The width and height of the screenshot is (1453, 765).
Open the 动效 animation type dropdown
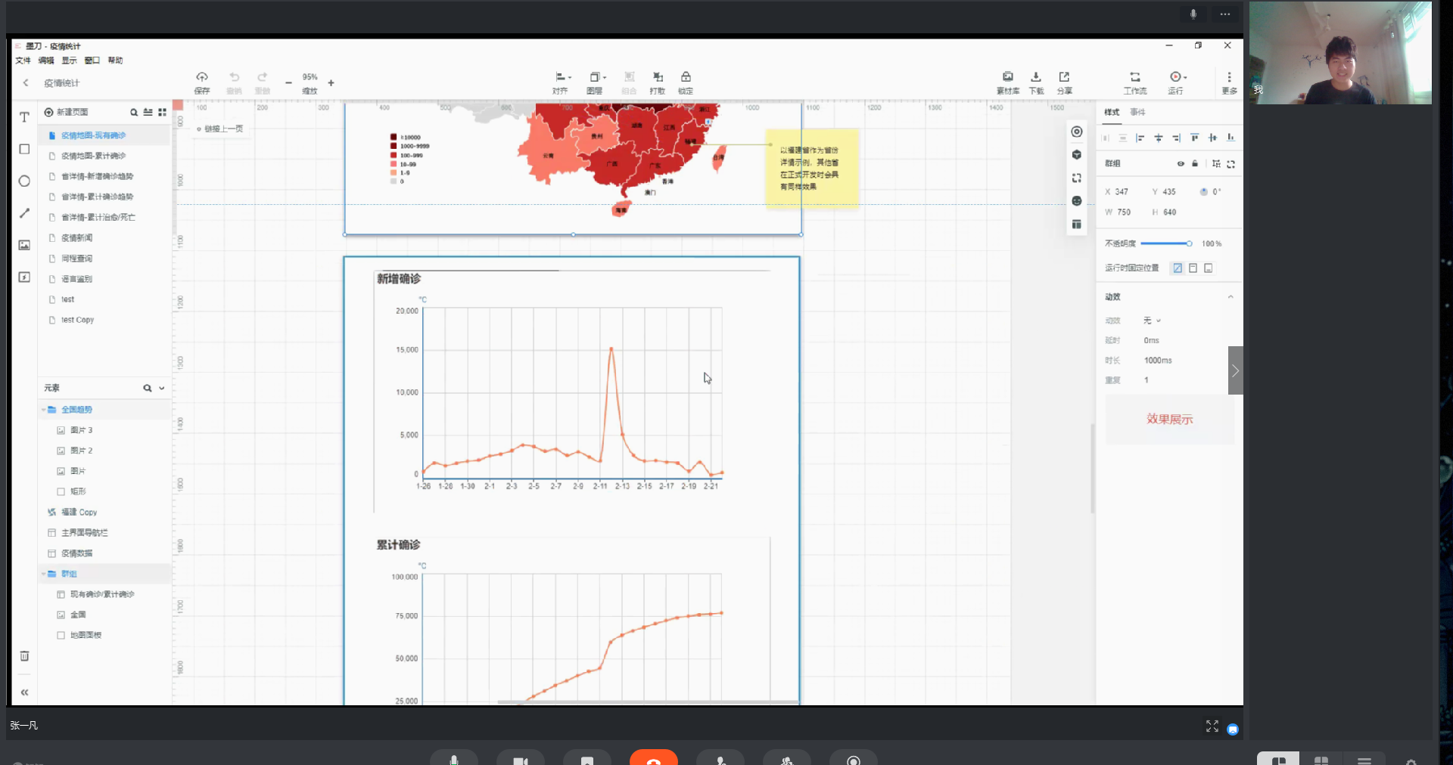click(1152, 321)
